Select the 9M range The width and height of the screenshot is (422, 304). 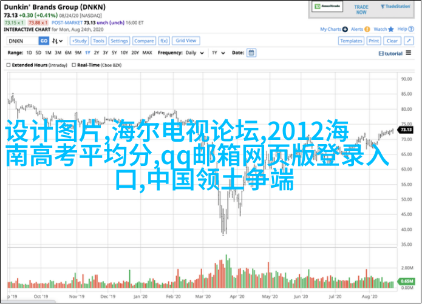[x=78, y=53]
